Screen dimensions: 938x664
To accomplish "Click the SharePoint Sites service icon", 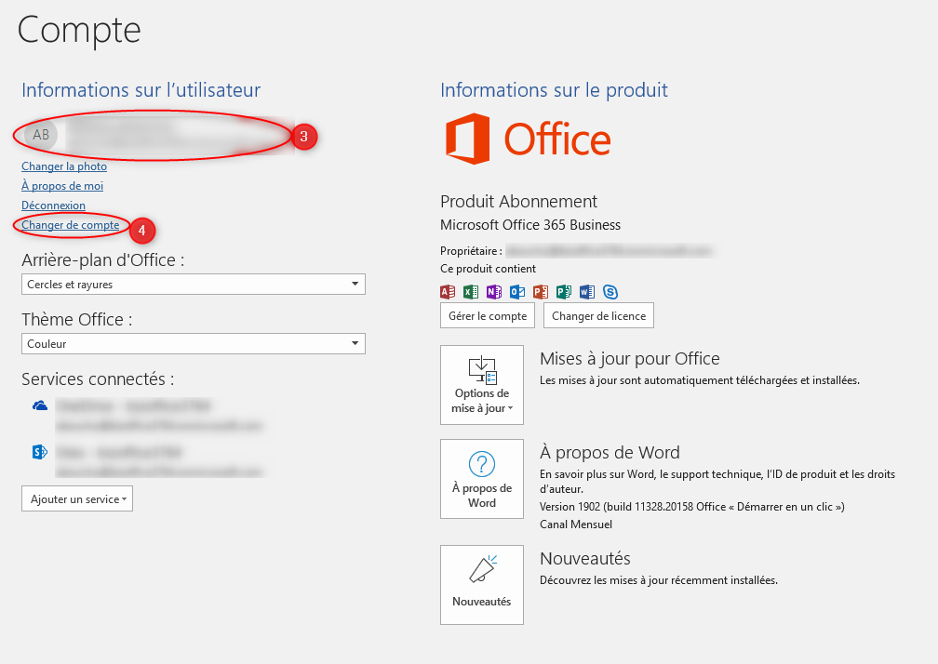I will (x=40, y=452).
